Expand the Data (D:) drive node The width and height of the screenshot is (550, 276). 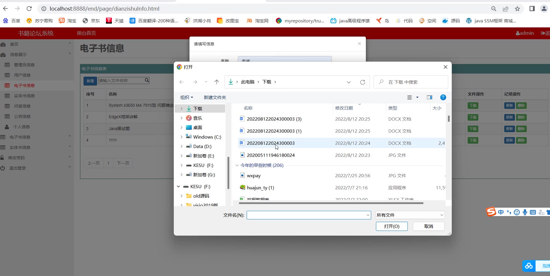click(181, 146)
